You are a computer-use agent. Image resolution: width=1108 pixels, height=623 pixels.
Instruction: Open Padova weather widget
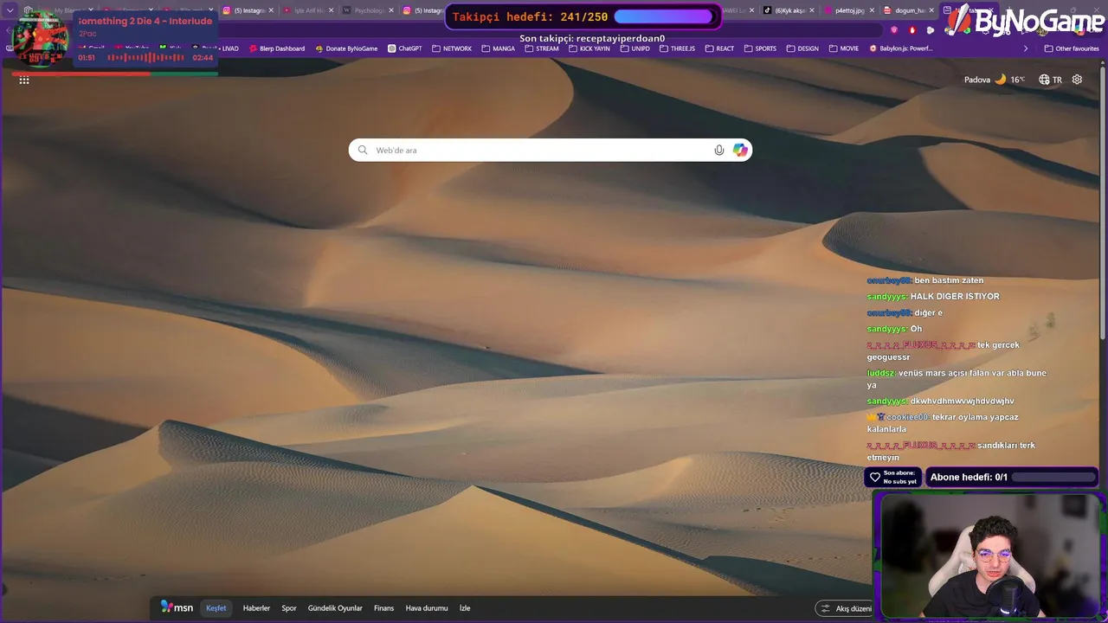995,80
